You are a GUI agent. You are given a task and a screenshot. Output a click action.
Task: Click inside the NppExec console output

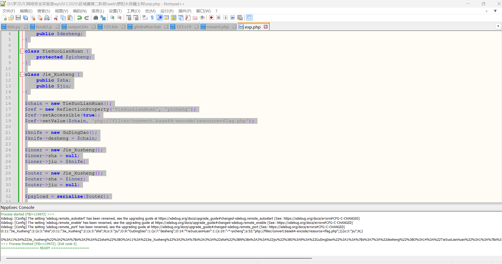tap(251, 233)
